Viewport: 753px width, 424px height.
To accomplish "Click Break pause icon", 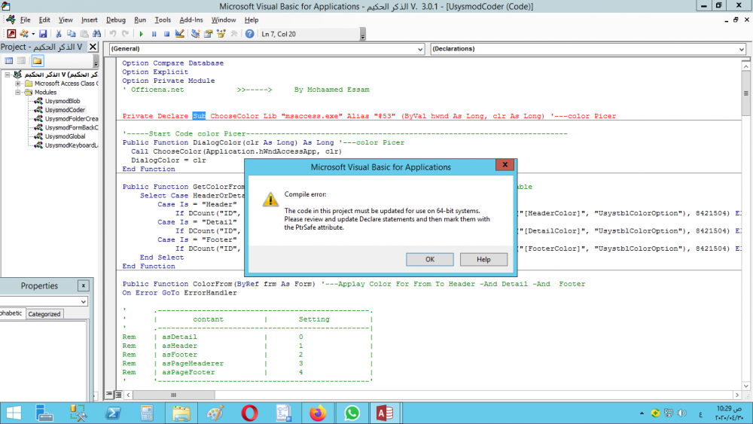I will click(154, 34).
